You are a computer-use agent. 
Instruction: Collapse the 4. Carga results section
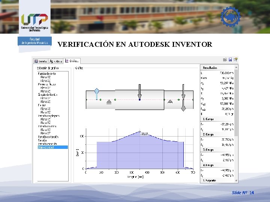coord(217,165)
